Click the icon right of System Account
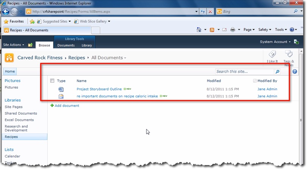Screen dimensions: 307x170 pos(296,42)
